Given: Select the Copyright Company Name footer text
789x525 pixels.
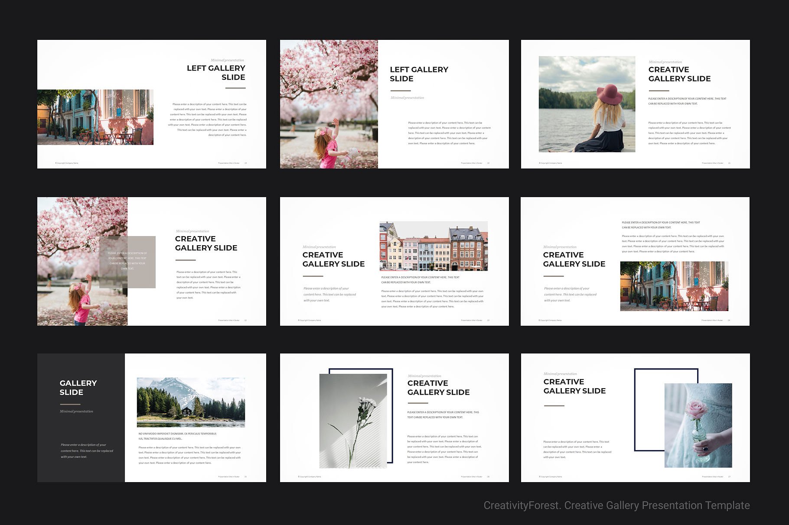Looking at the screenshot, I should [x=66, y=163].
